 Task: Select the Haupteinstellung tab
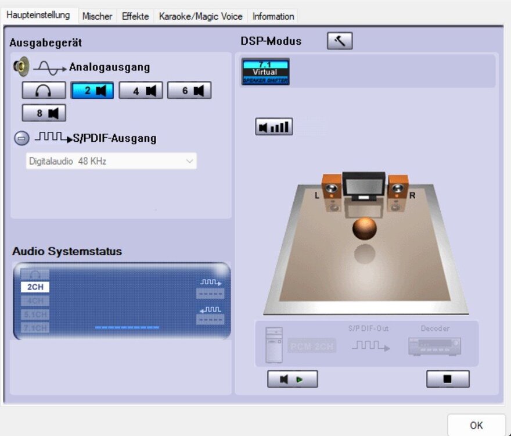(x=38, y=15)
